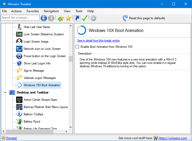Select Desktop and Taskbar category label
The height and width of the screenshot is (141, 192).
[x=33, y=92]
